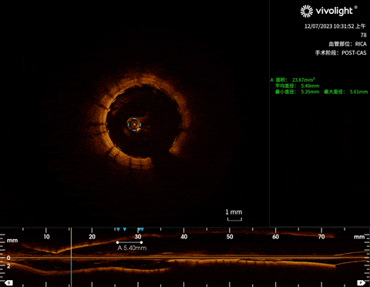Click the proximal 'P' end marker icon

coord(361,283)
